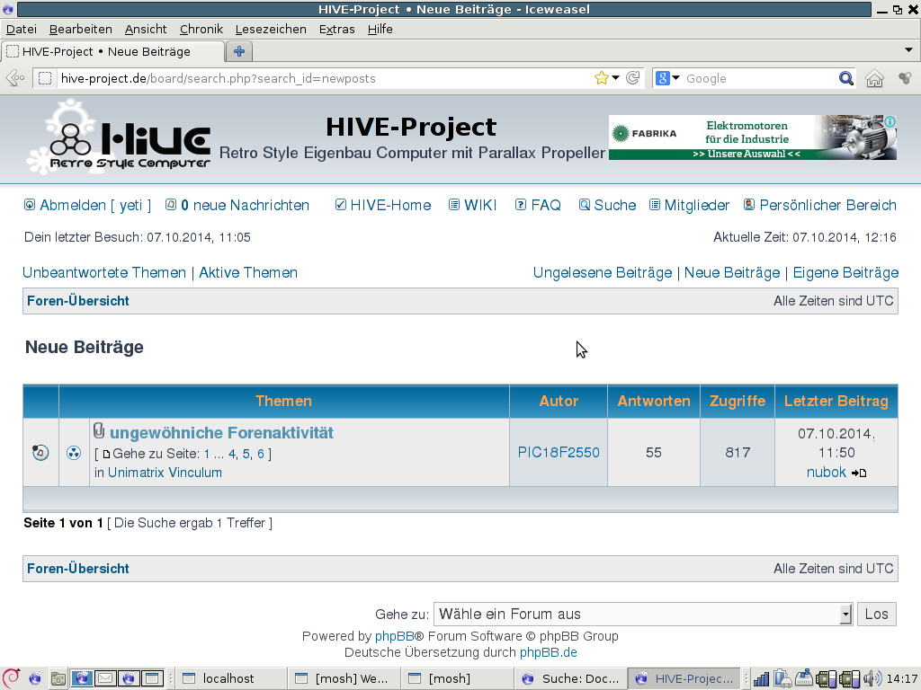
Task: Open the topic 'ungewöhniche Forenaktivität'
Action: pyautogui.click(x=221, y=433)
